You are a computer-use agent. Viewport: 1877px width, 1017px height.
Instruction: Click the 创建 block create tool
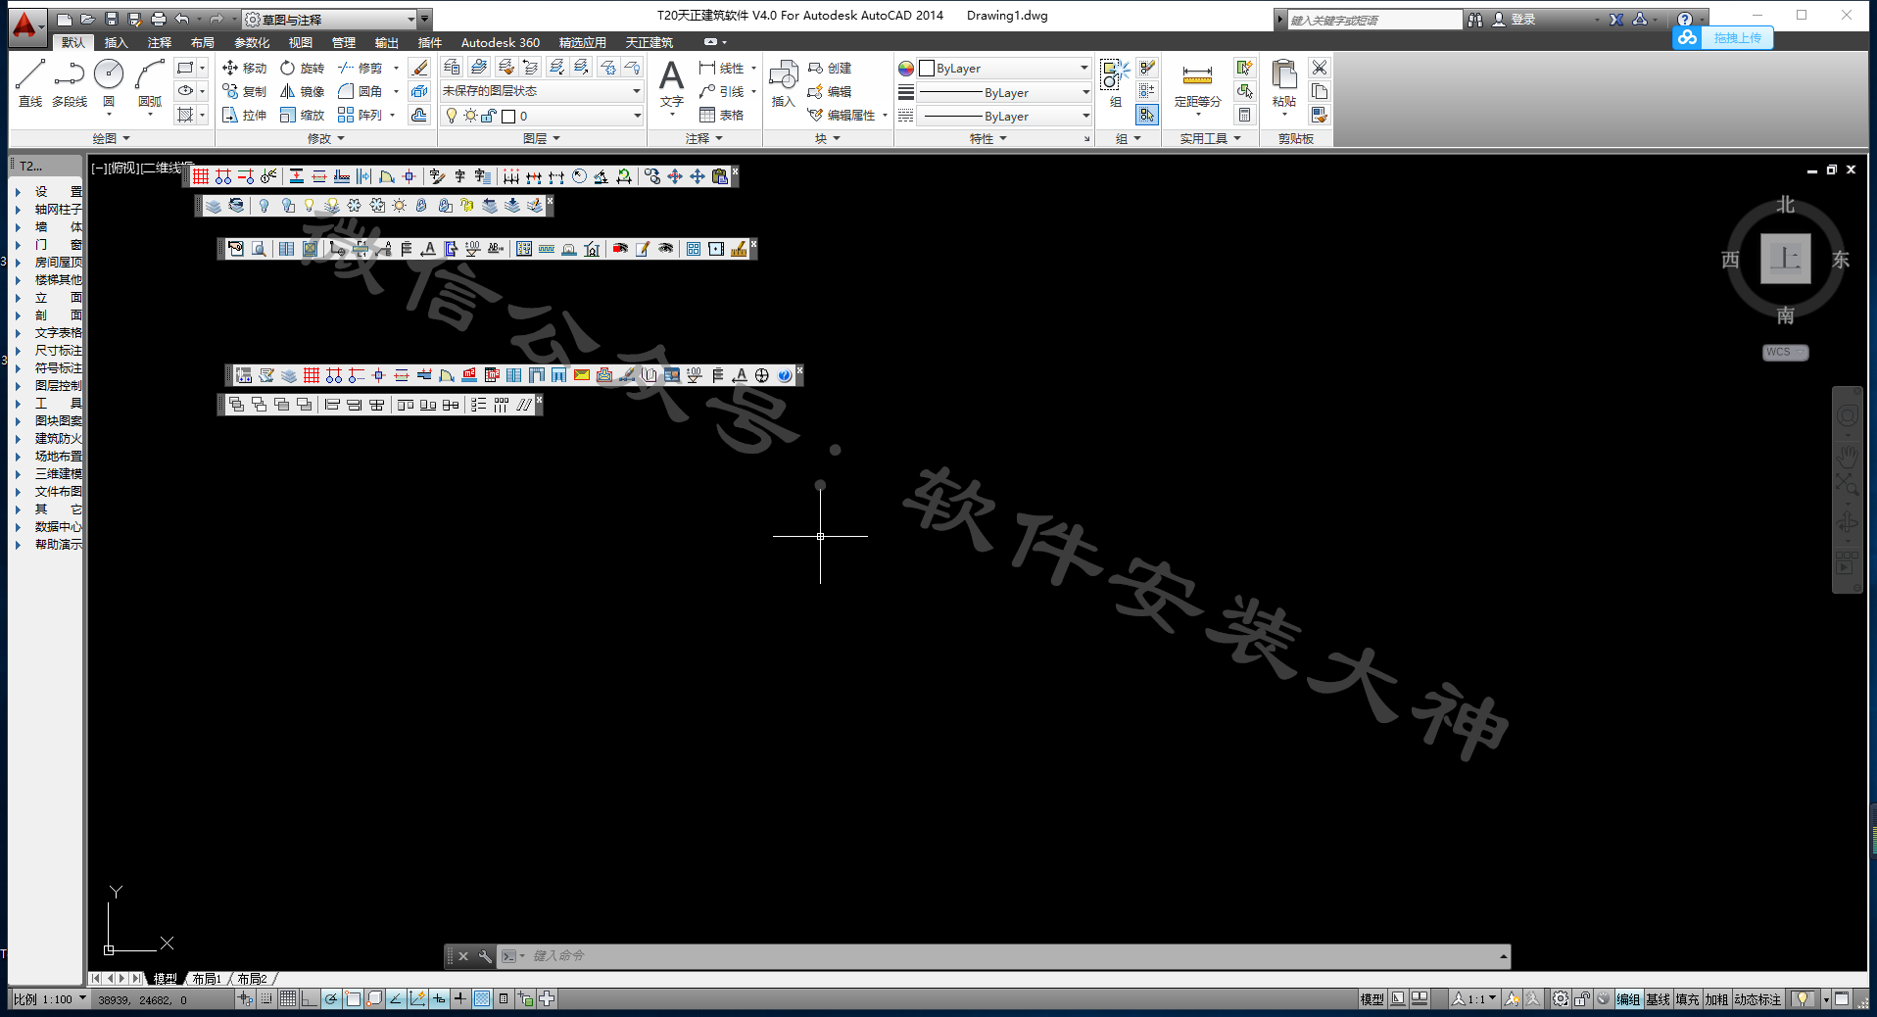[x=830, y=68]
